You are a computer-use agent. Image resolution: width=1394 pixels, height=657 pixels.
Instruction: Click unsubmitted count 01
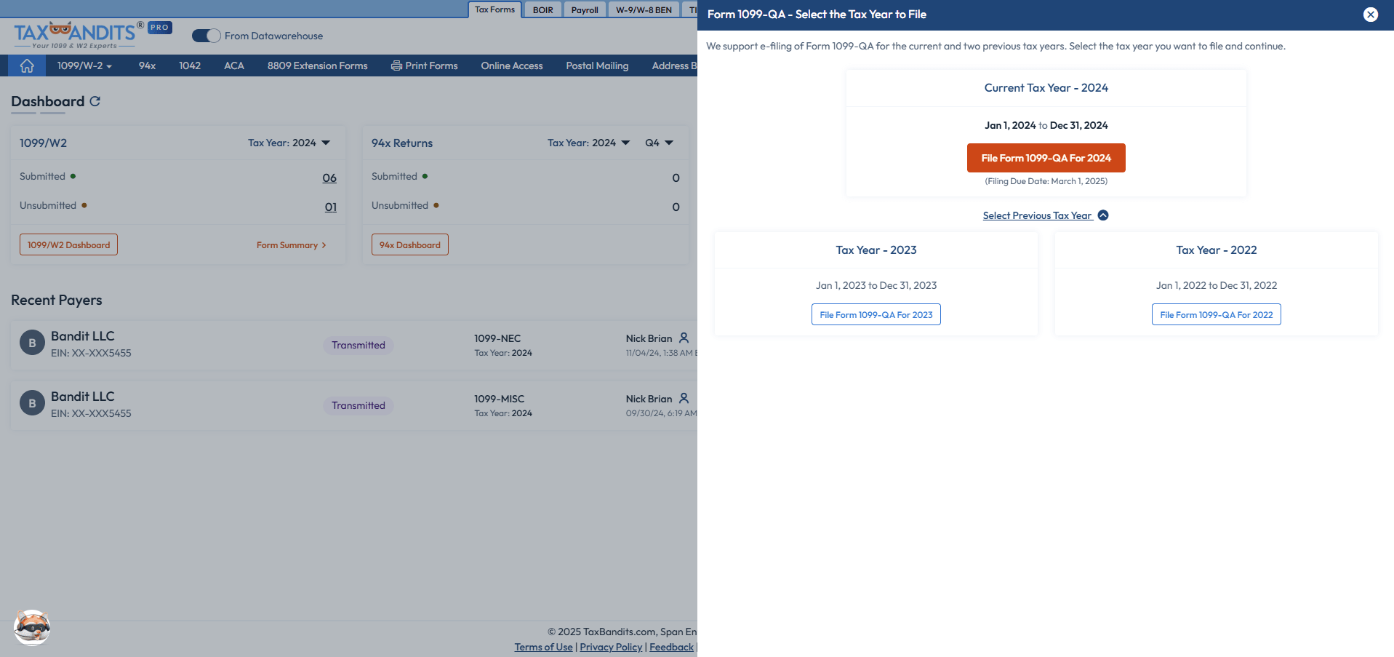click(331, 207)
